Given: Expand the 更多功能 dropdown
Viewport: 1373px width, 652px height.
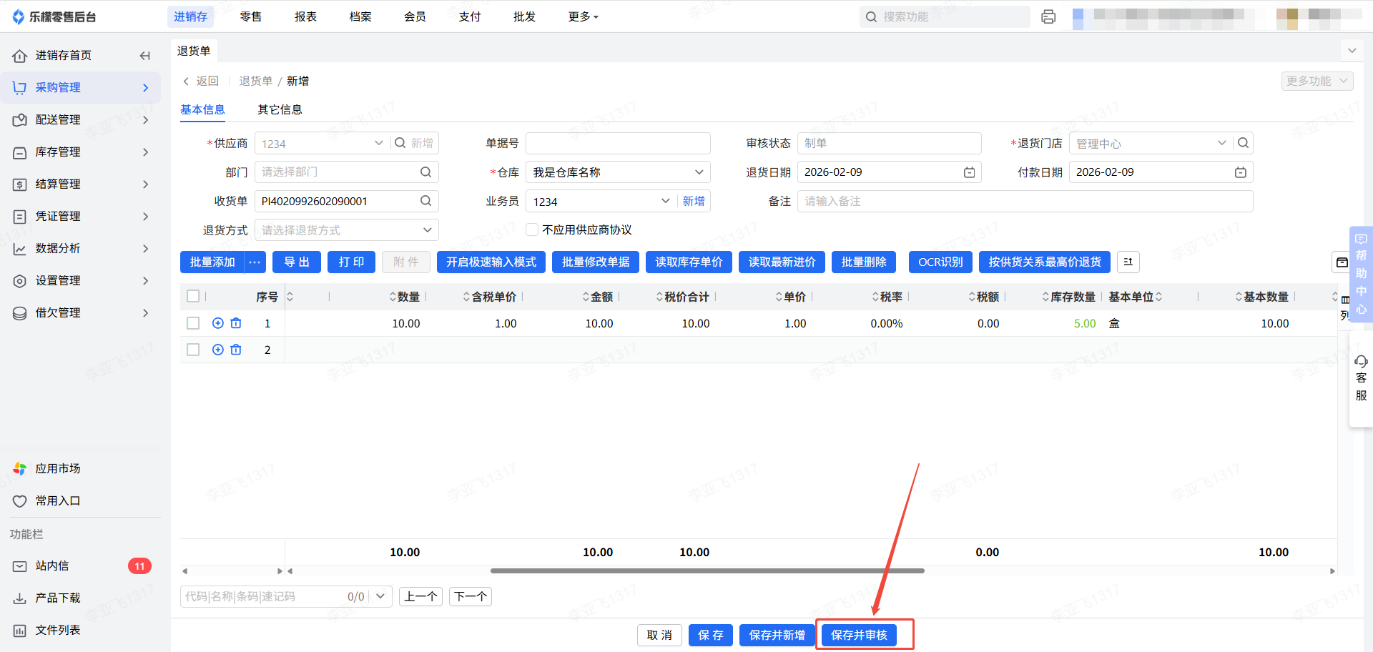Looking at the screenshot, I should pos(1317,81).
